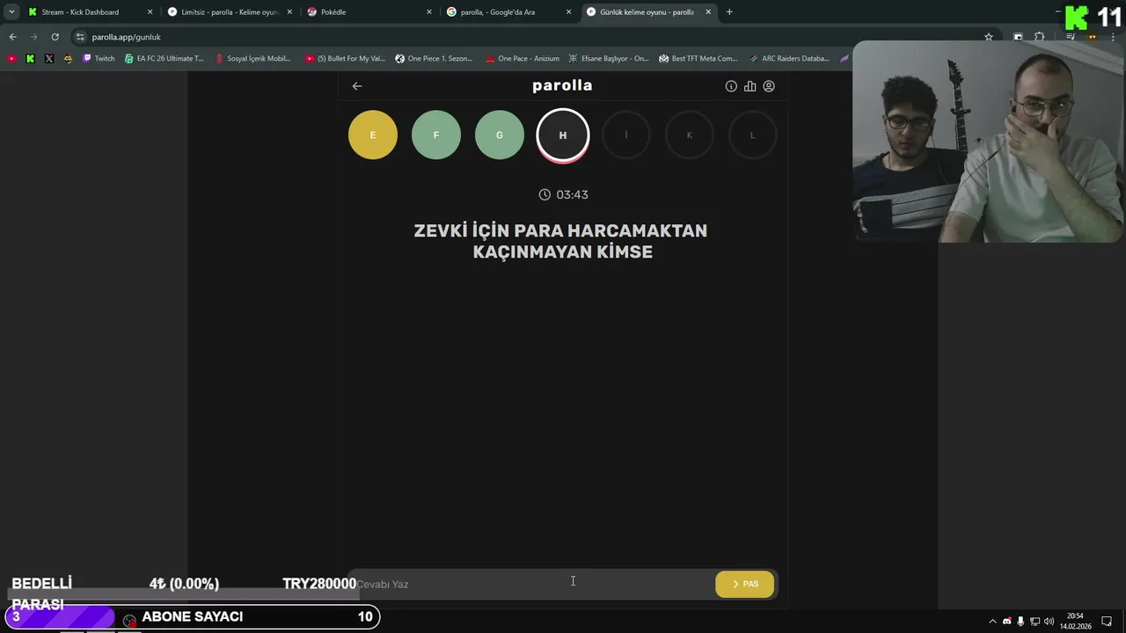Open the taskbar clock showing 20:54

point(1075,622)
